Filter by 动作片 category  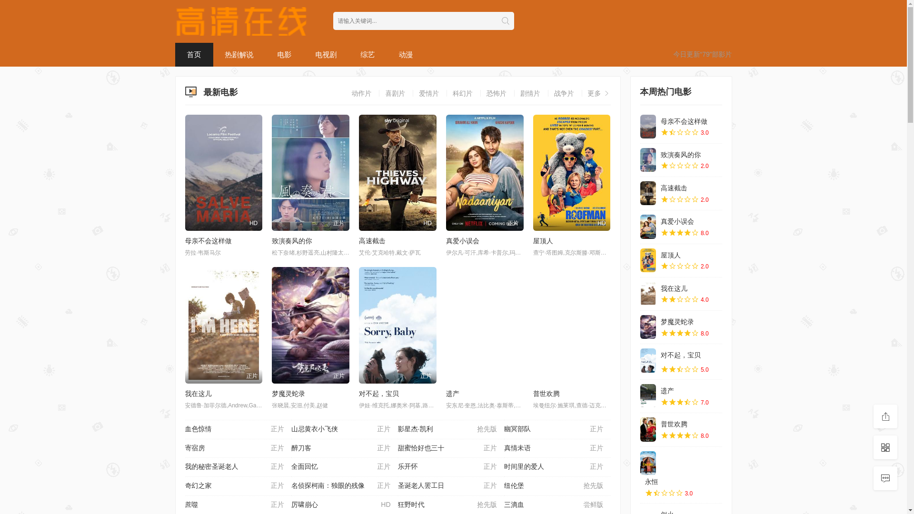click(x=361, y=93)
